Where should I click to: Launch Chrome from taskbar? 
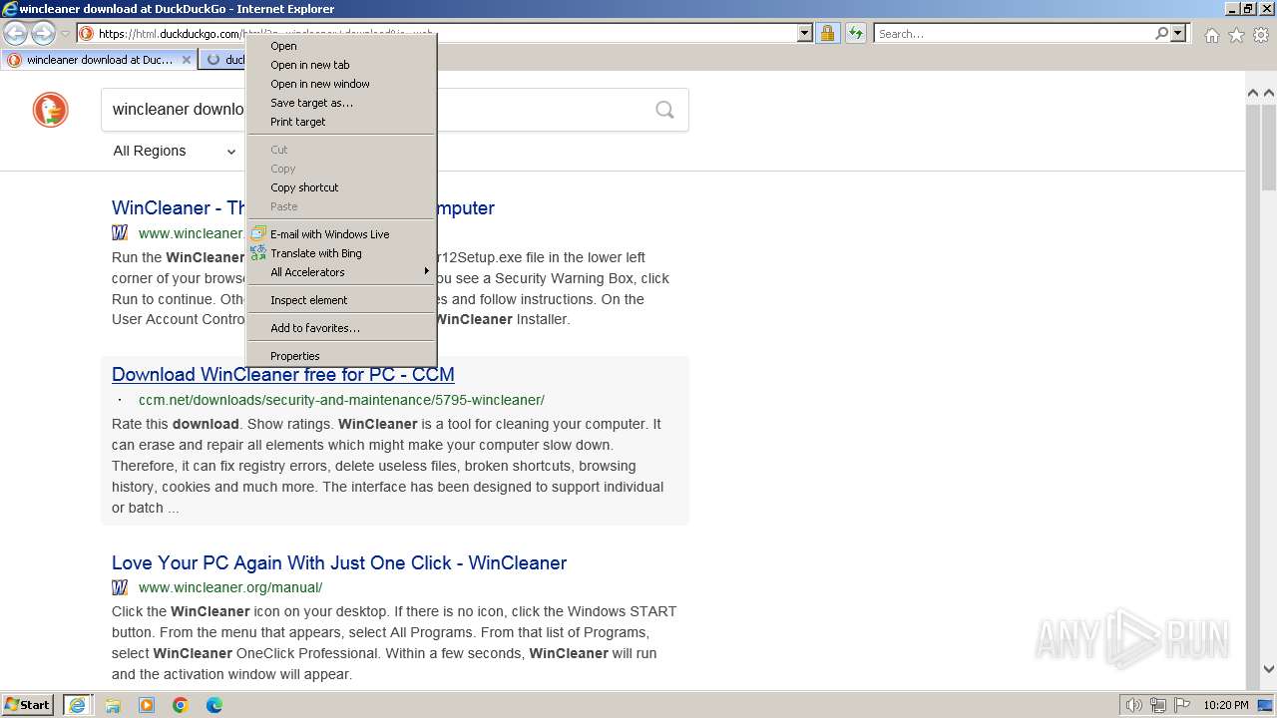(x=181, y=705)
